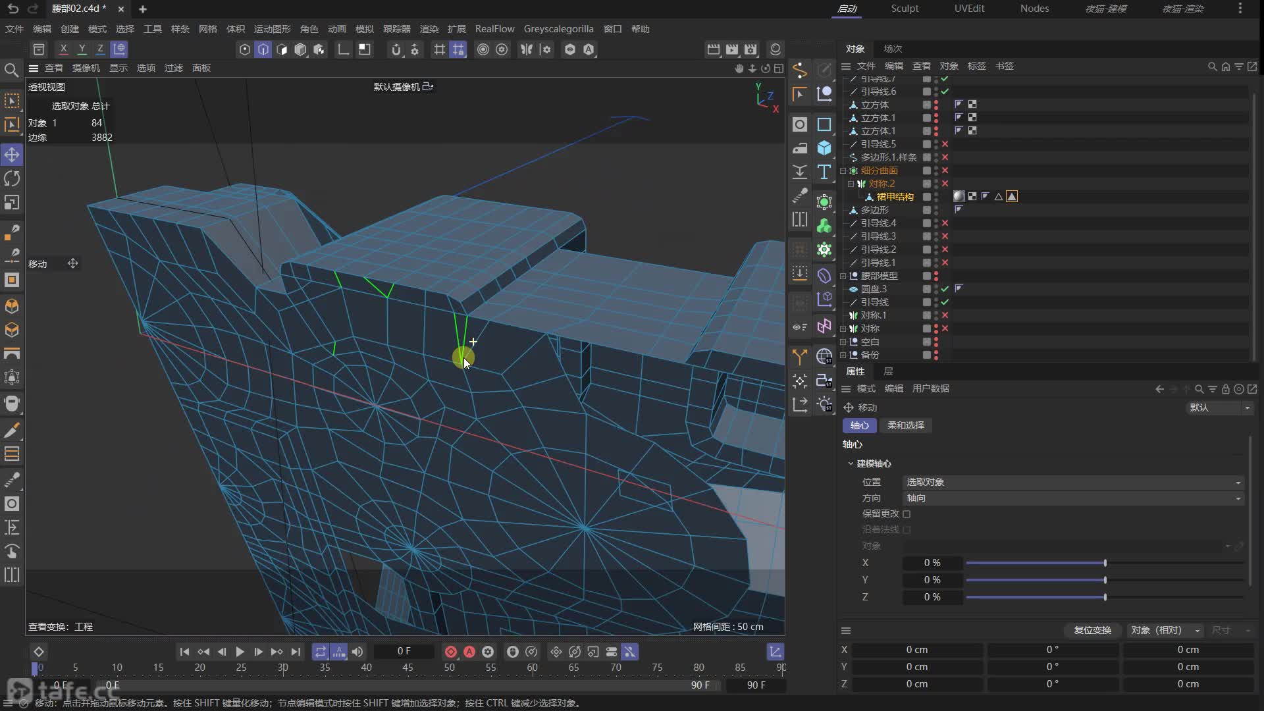The image size is (1264, 711).
Task: Add a new document tab with plus
Action: click(x=143, y=9)
